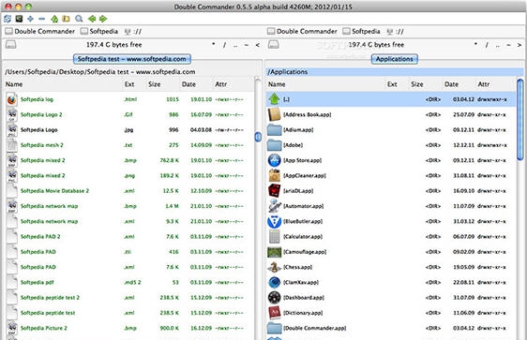The height and width of the screenshot is (340, 527).
Task: Click the green up arrow of [..] row
Action: click(274, 99)
